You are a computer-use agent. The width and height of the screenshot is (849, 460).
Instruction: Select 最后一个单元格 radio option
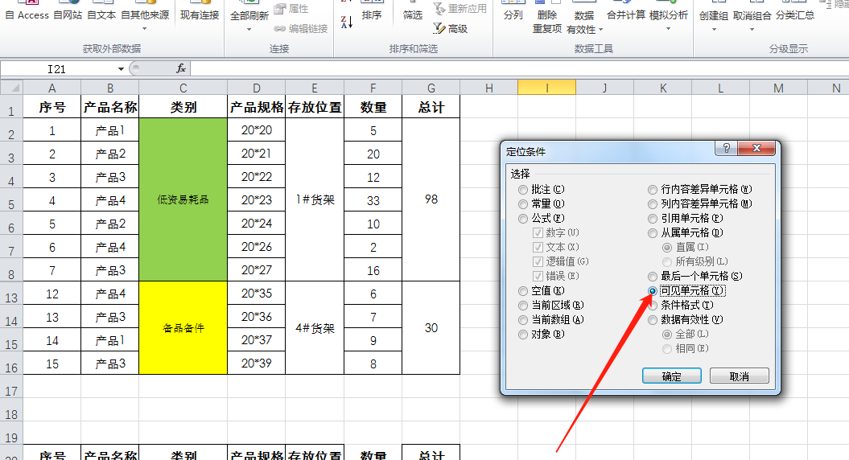pyautogui.click(x=653, y=277)
